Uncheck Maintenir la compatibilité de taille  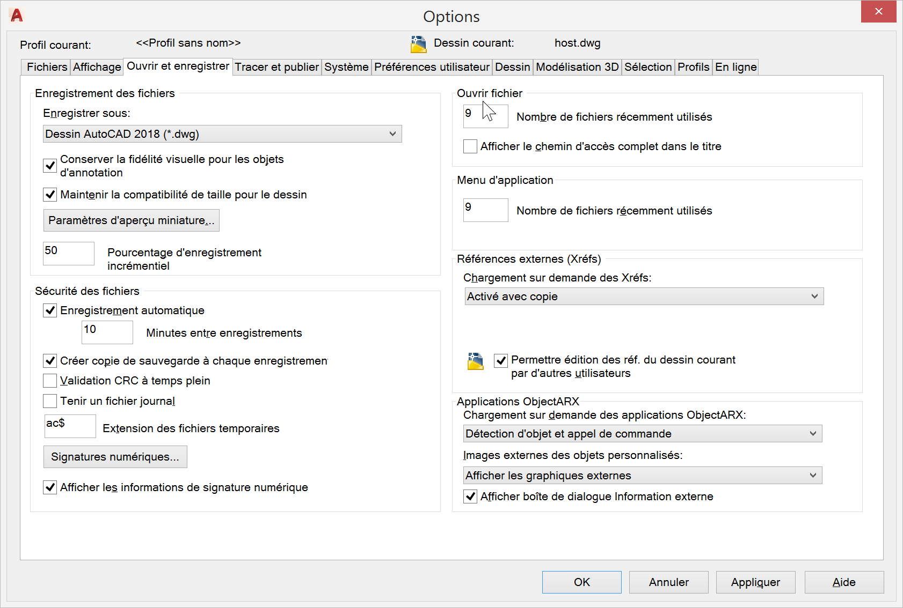pyautogui.click(x=50, y=195)
